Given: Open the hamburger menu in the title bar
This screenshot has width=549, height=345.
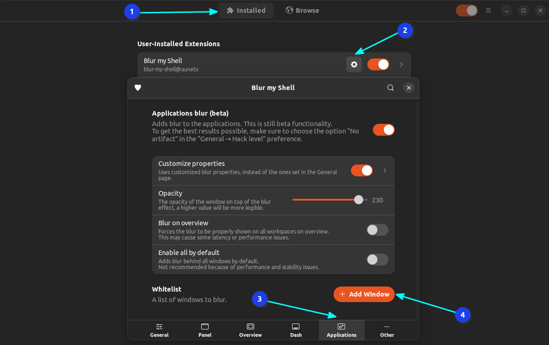Looking at the screenshot, I should [488, 10].
